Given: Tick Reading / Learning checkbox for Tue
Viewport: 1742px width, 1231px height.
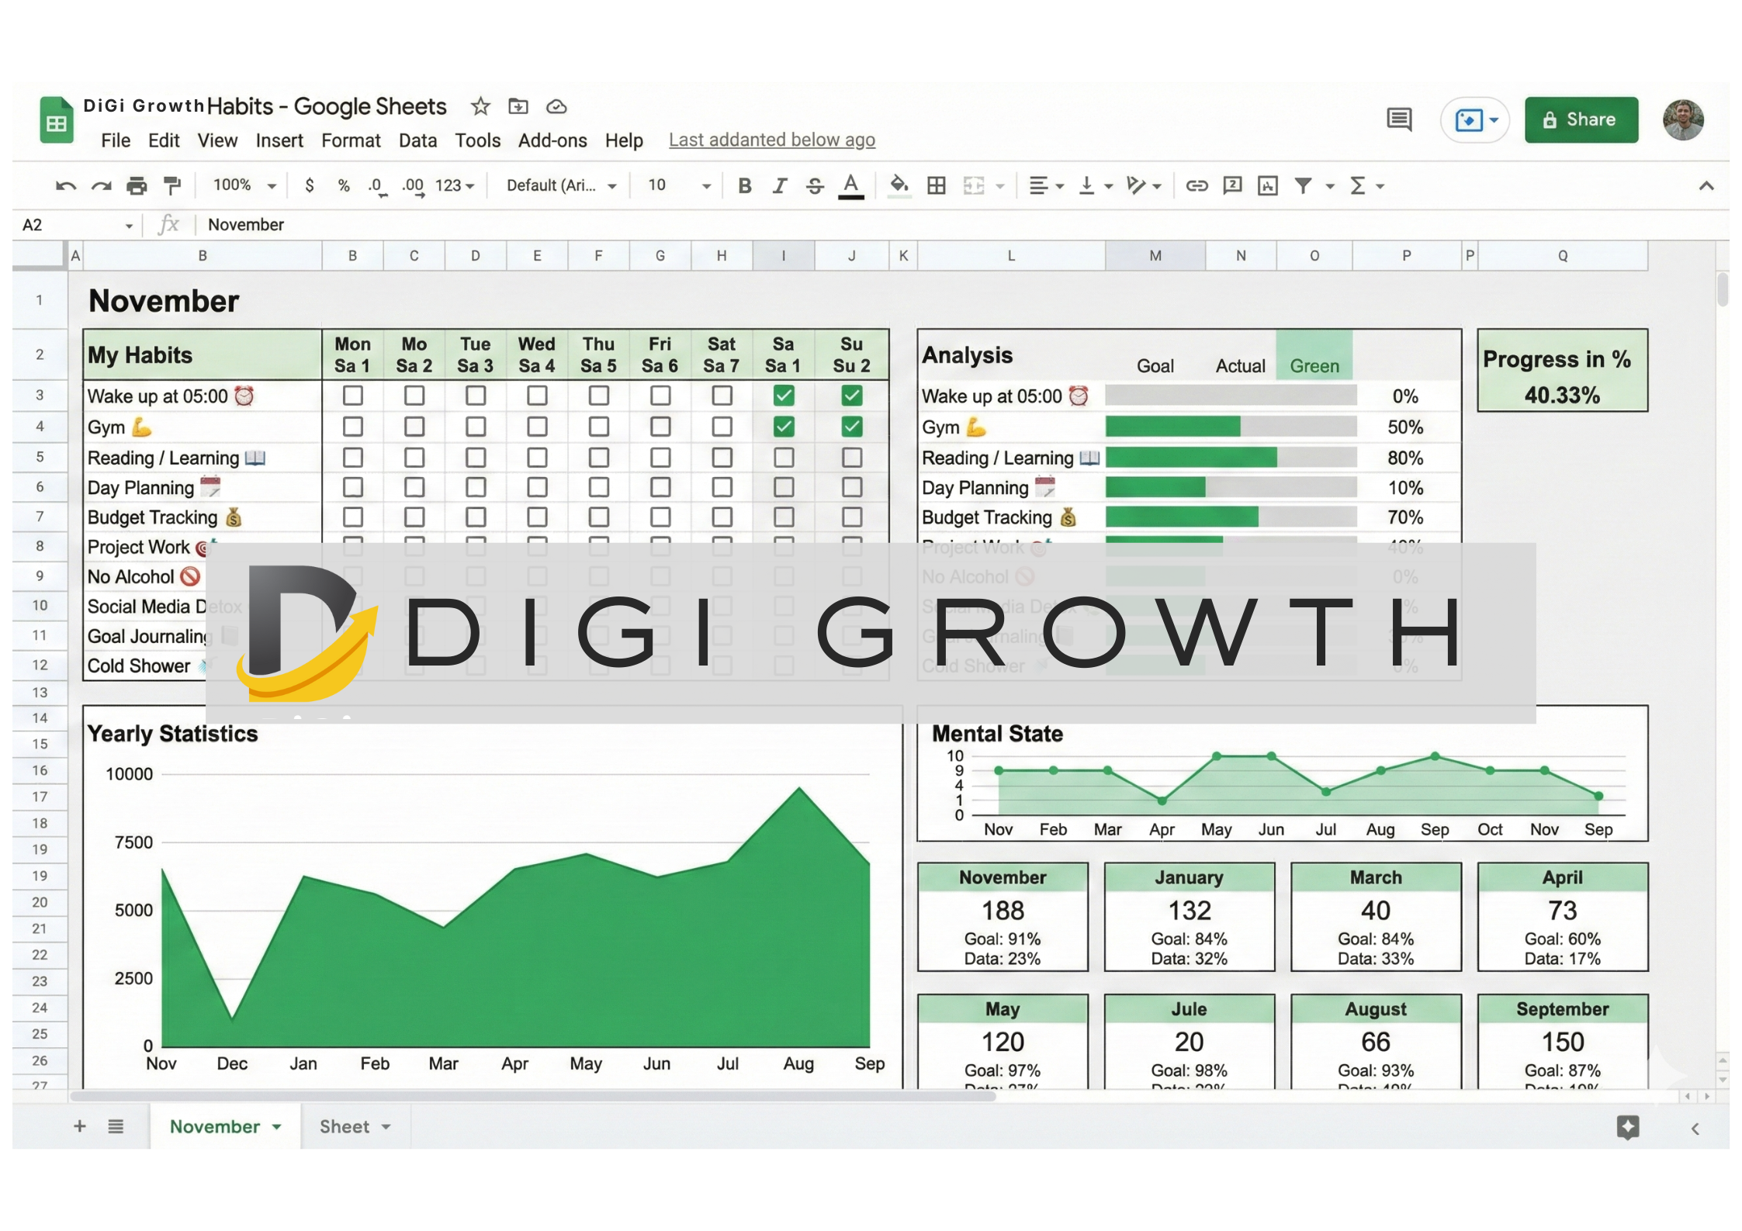Looking at the screenshot, I should (476, 458).
